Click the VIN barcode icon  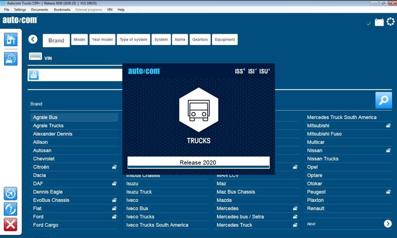click(35, 56)
